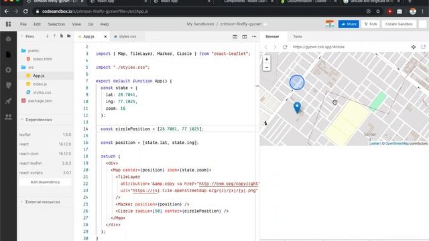429x241 pixels.
Task: Open the File menu
Action: (23, 24)
